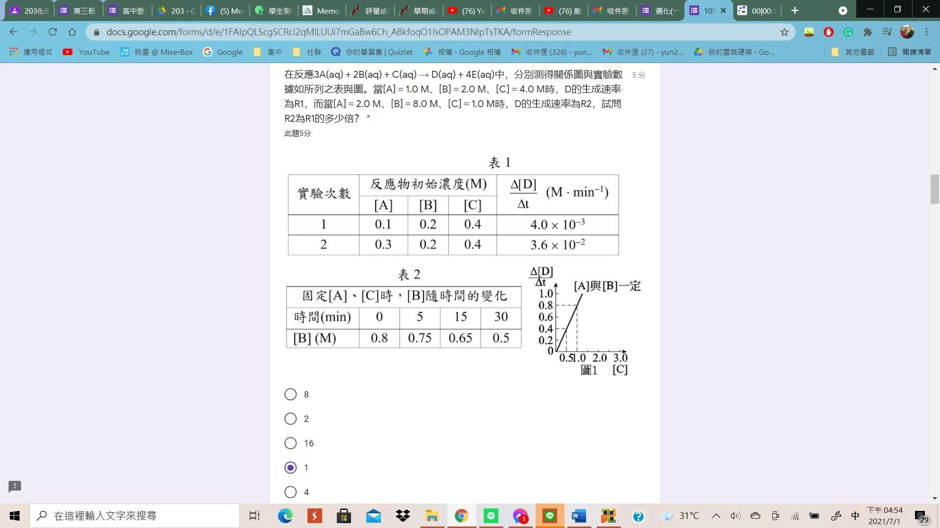
Task: Click the address bar URL
Action: [x=338, y=32]
